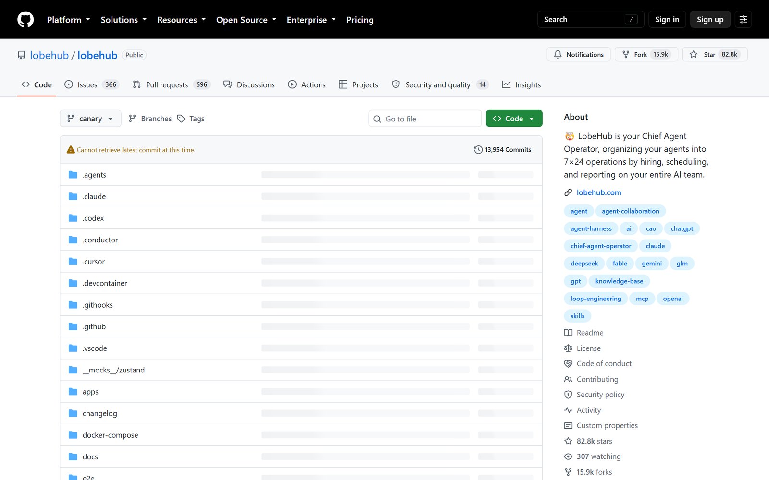Click the .github folder icon
Screen dimensions: 769x480
pyautogui.click(x=73, y=326)
